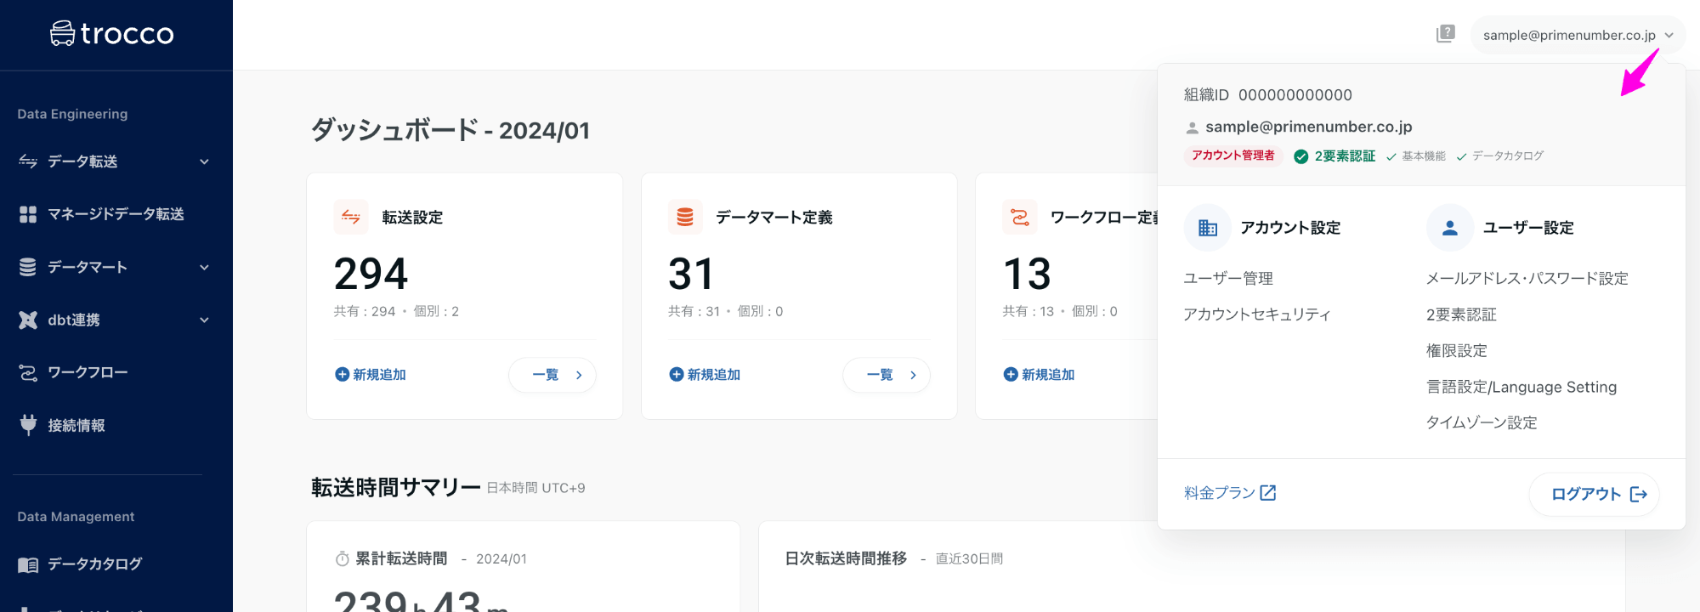
Task: Click the 31 count in データマート定義 card
Action: (691, 274)
